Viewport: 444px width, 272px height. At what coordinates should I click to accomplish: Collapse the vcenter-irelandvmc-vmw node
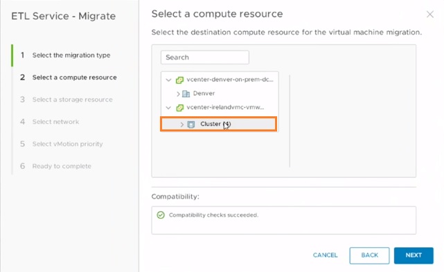[168, 108]
